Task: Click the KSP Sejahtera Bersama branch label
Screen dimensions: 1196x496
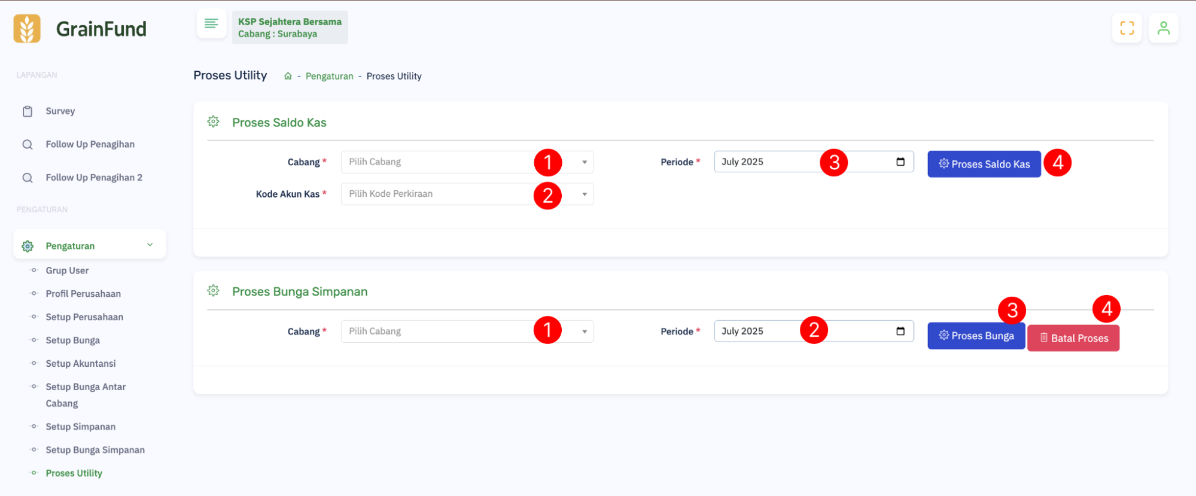Action: [290, 28]
